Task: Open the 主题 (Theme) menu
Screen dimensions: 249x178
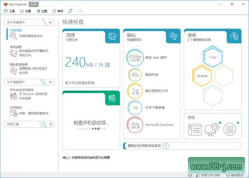Action: pyautogui.click(x=42, y=11)
